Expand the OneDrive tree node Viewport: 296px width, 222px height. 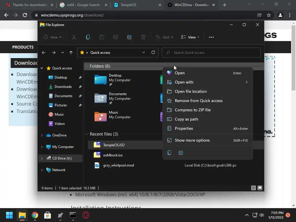pos(42,135)
